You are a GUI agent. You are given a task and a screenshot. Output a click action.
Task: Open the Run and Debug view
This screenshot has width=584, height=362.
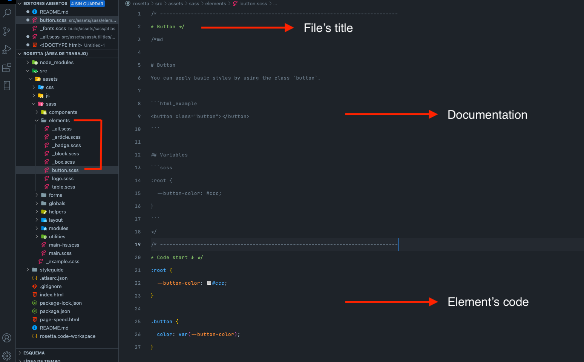click(x=7, y=49)
